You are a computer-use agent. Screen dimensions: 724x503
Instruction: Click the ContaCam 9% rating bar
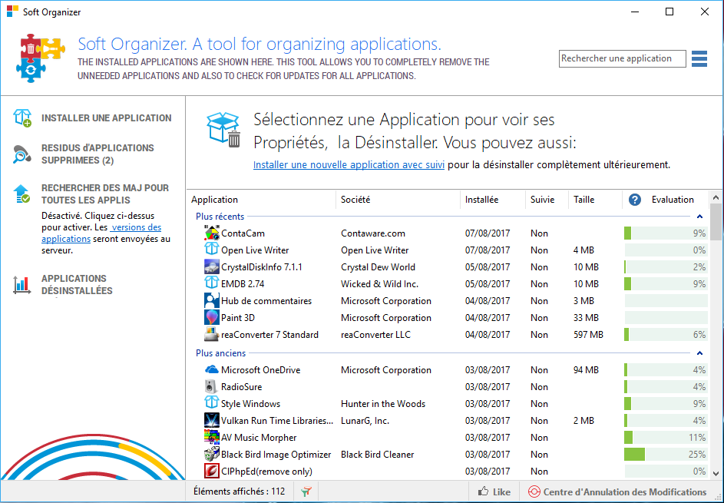(x=666, y=233)
